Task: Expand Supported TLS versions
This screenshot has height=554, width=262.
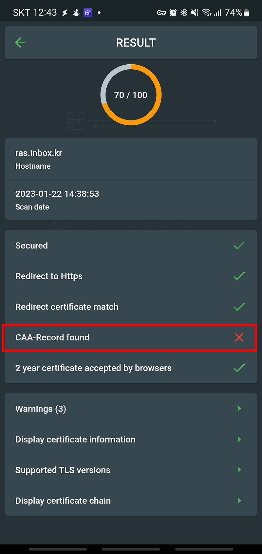Action: pos(131,470)
